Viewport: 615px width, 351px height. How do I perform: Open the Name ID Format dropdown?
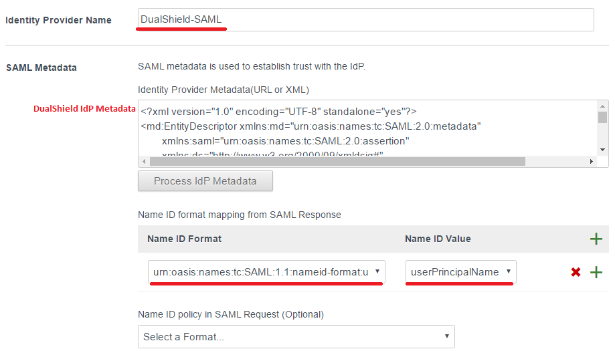click(x=266, y=272)
